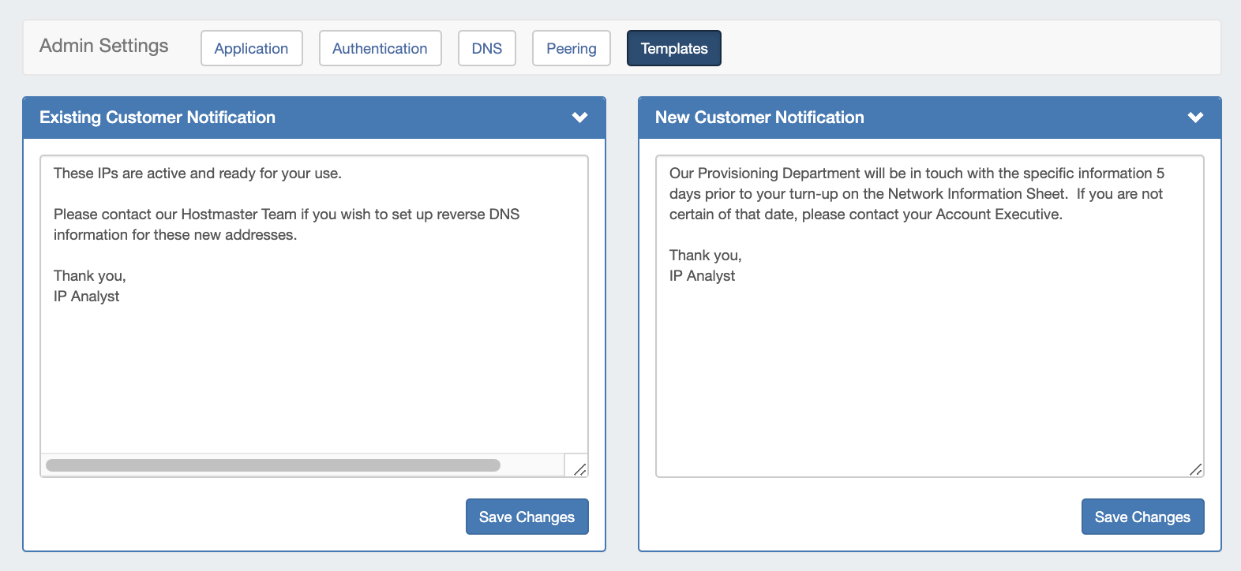Click resize handle of New Customer textarea
The image size is (1241, 571).
click(1195, 469)
